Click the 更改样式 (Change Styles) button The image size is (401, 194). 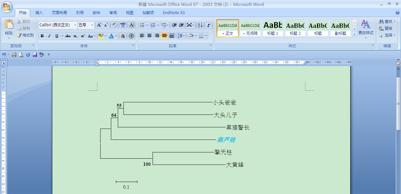(x=366, y=28)
